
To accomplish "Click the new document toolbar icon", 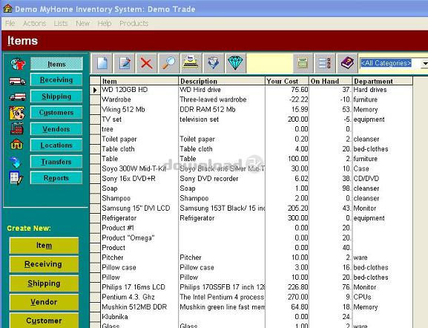I will coord(102,63).
